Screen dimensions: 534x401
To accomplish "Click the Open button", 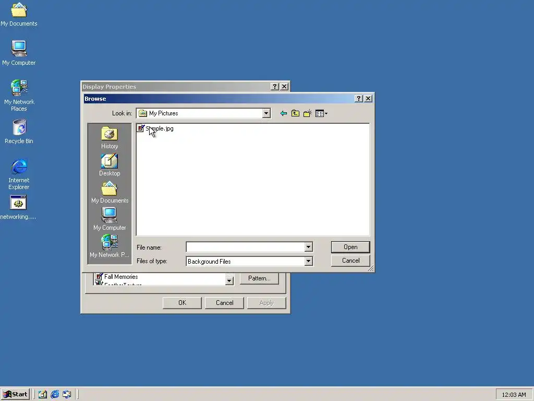I will [350, 247].
